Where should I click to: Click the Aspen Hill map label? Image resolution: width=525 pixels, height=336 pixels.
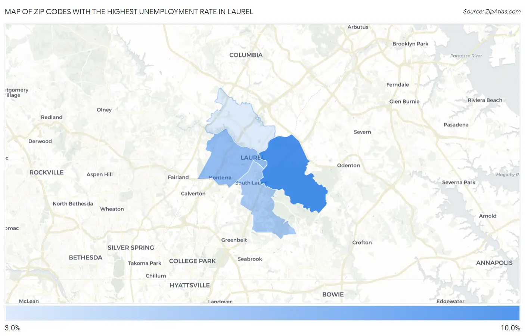click(100, 174)
